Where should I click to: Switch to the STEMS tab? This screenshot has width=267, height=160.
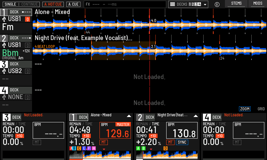(x=236, y=4)
